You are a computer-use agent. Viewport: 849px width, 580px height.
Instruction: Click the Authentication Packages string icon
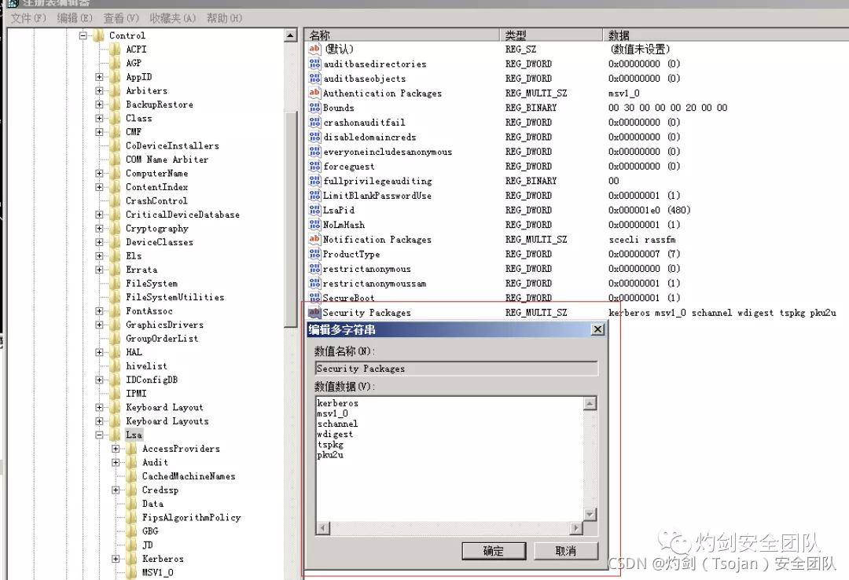click(314, 93)
